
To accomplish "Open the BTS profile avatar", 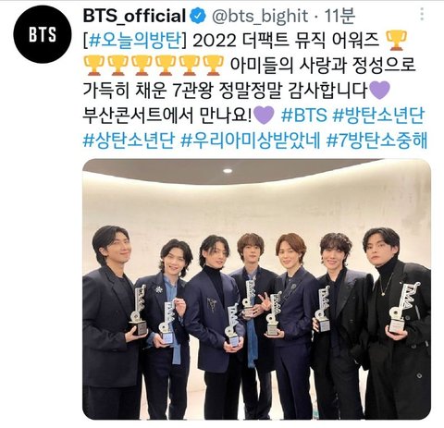I will [43, 34].
